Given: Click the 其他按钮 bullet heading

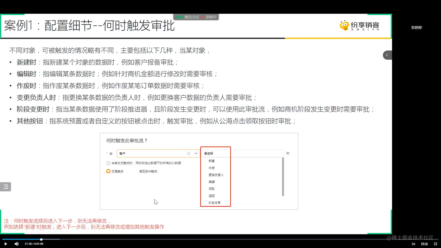Looking at the screenshot, I should click(30, 121).
